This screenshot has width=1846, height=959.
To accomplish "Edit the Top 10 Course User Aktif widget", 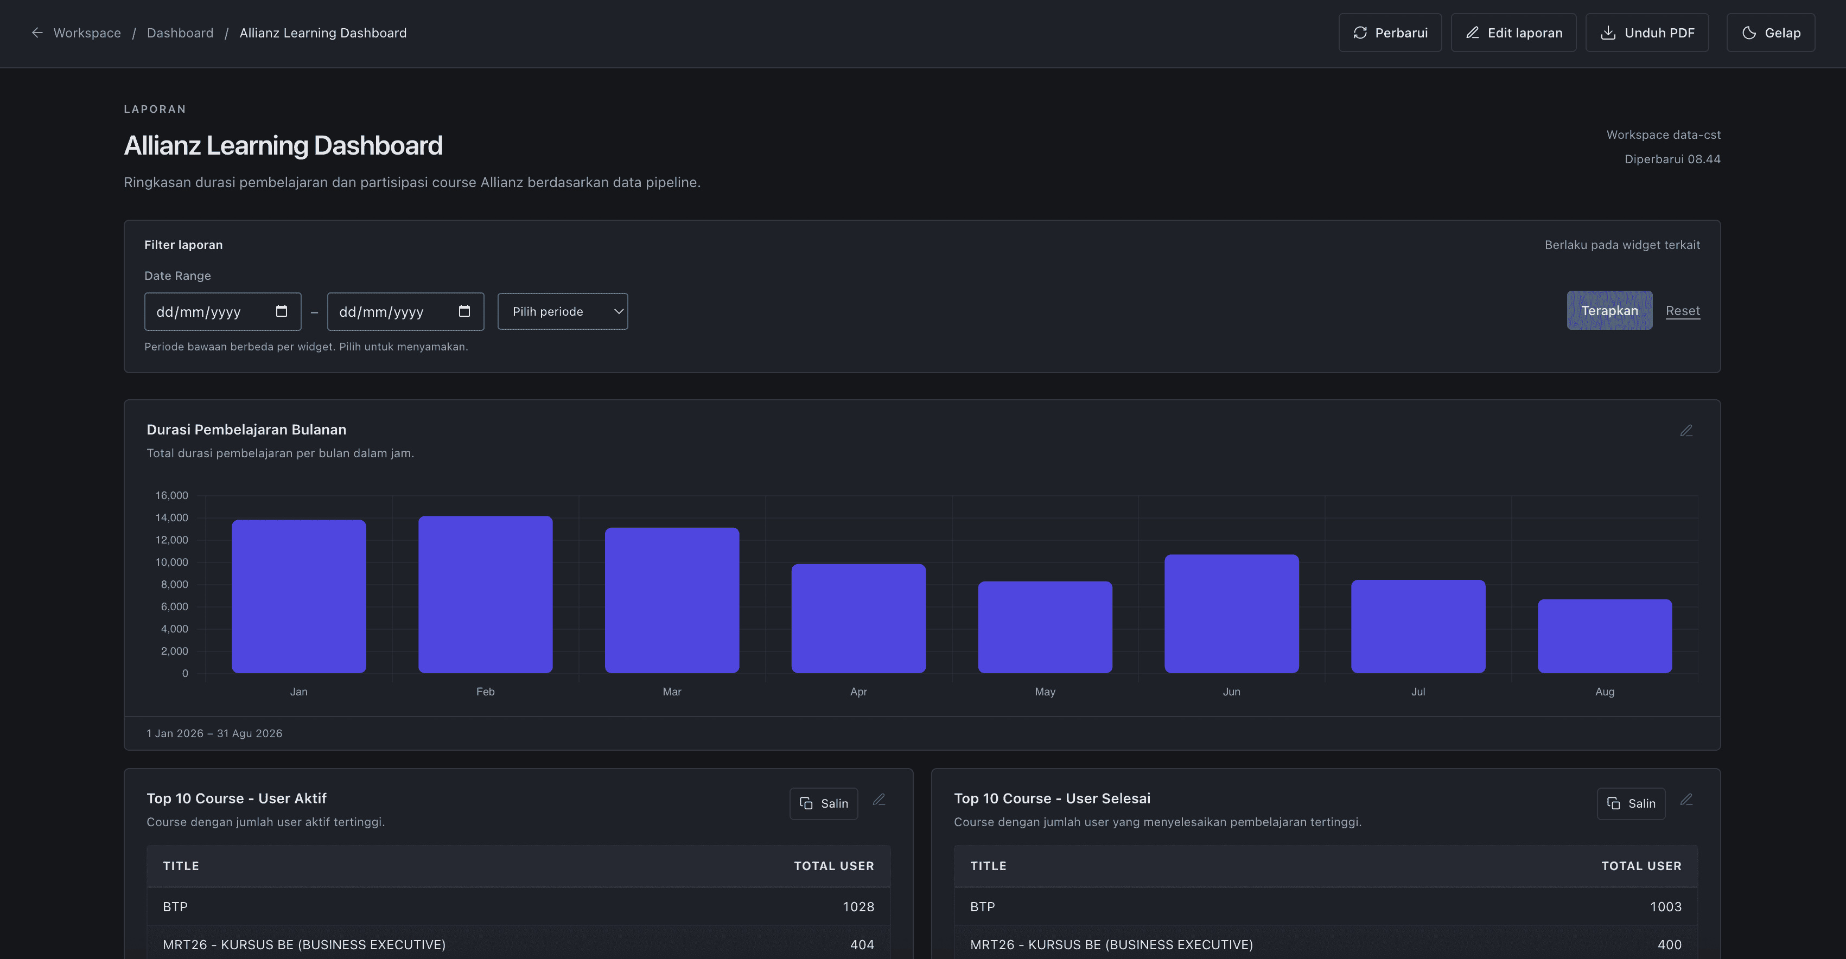I will pyautogui.click(x=879, y=800).
